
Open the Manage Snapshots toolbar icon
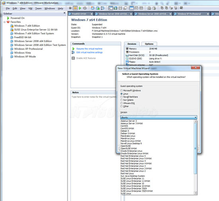pos(102,8)
